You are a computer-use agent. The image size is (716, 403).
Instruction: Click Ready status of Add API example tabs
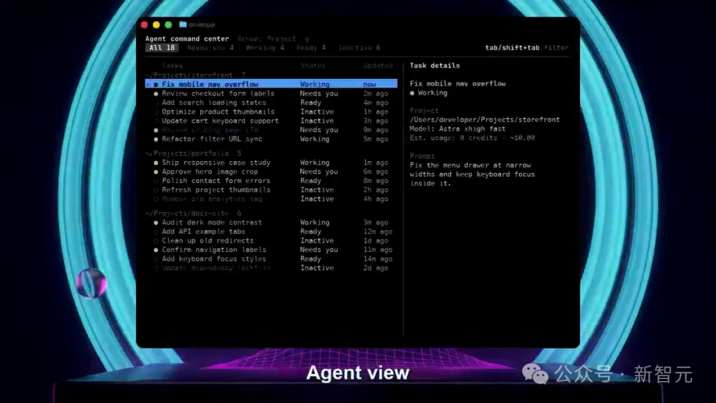pos(310,232)
